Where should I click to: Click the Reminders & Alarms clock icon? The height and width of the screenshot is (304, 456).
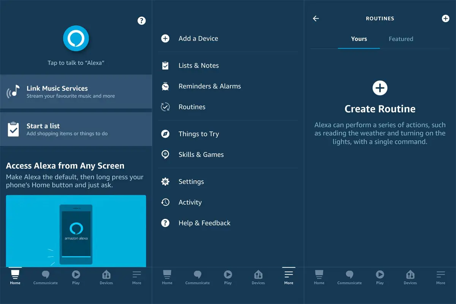(165, 86)
